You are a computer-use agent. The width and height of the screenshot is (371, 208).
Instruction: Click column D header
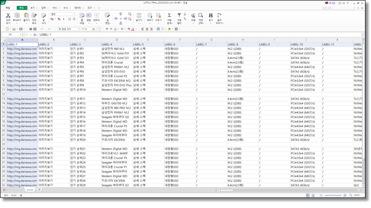click(x=117, y=40)
